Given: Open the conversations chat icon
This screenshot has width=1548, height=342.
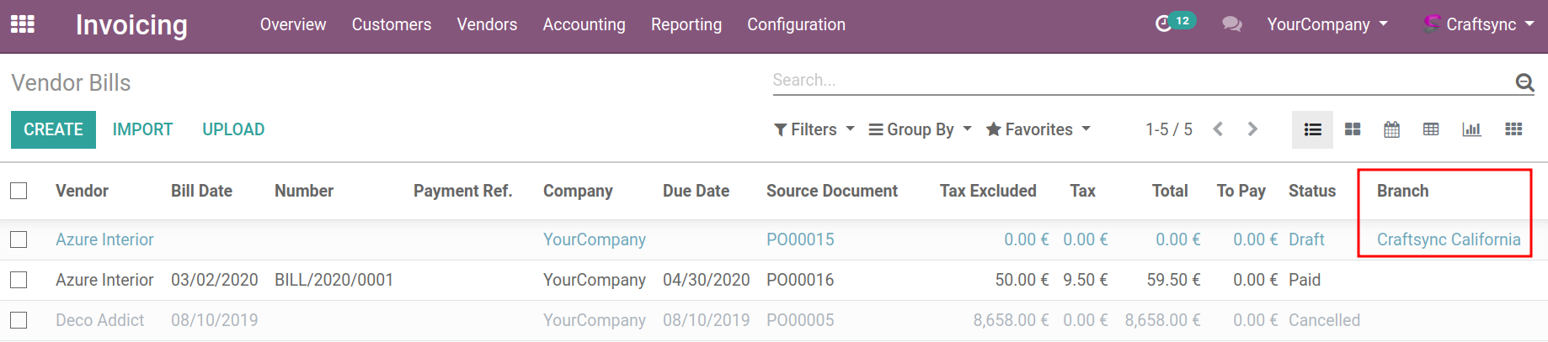Looking at the screenshot, I should (1231, 24).
